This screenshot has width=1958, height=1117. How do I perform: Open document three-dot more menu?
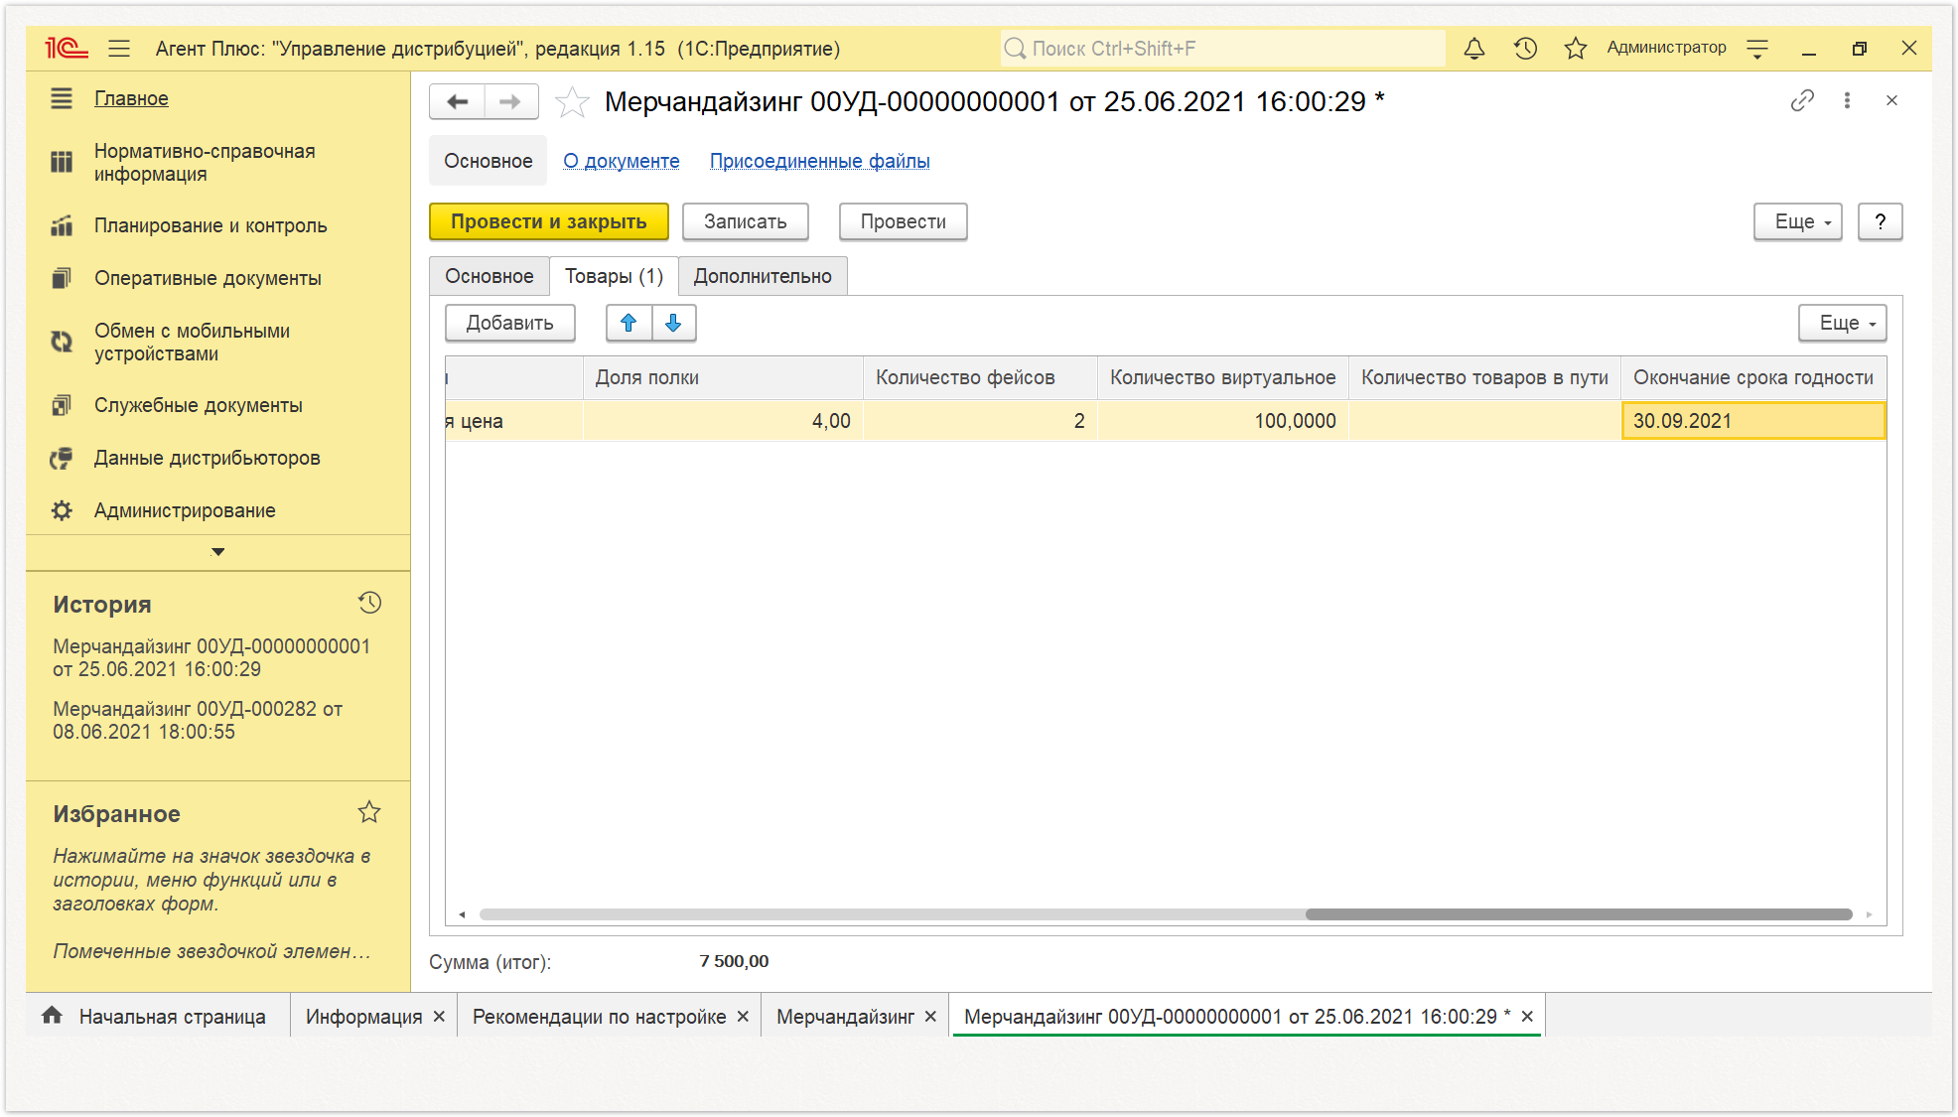point(1847,100)
